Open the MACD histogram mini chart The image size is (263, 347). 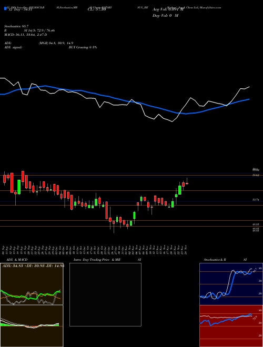coord(32,326)
